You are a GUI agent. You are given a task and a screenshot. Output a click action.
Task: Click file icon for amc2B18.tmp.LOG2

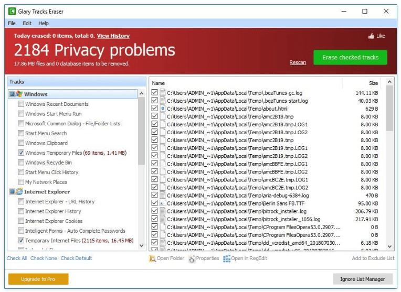click(x=162, y=132)
